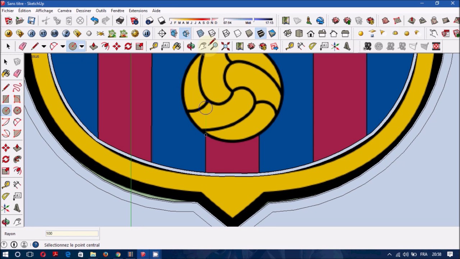Click the blue BR round button
The width and height of the screenshot is (460, 259).
tap(54, 33)
